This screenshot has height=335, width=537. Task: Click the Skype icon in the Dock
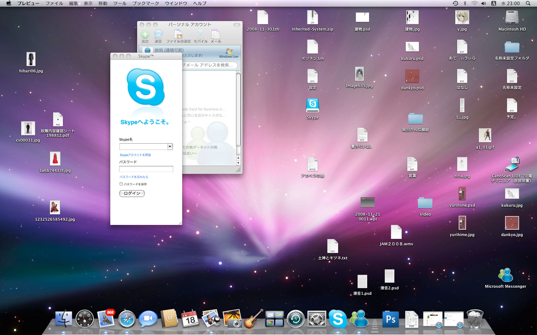[x=338, y=319]
